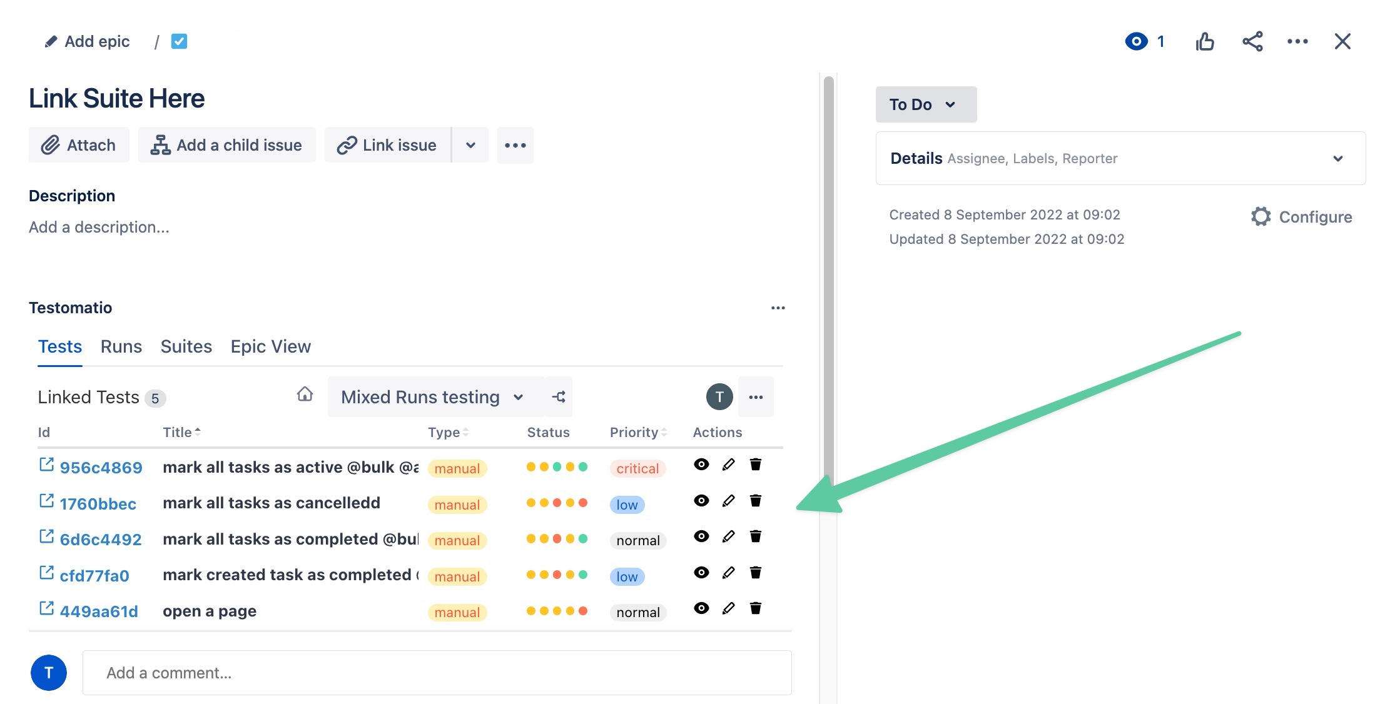Click the Add a child issue button
The height and width of the screenshot is (704, 1385).
(226, 144)
